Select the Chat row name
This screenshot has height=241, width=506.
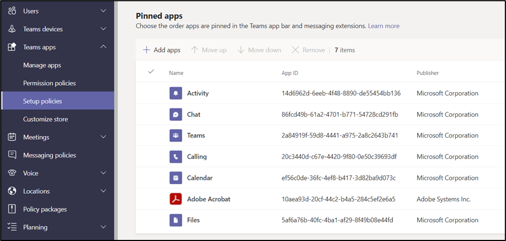(194, 115)
